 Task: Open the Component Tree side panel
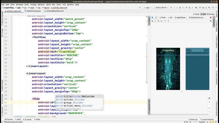[x=149, y=107]
